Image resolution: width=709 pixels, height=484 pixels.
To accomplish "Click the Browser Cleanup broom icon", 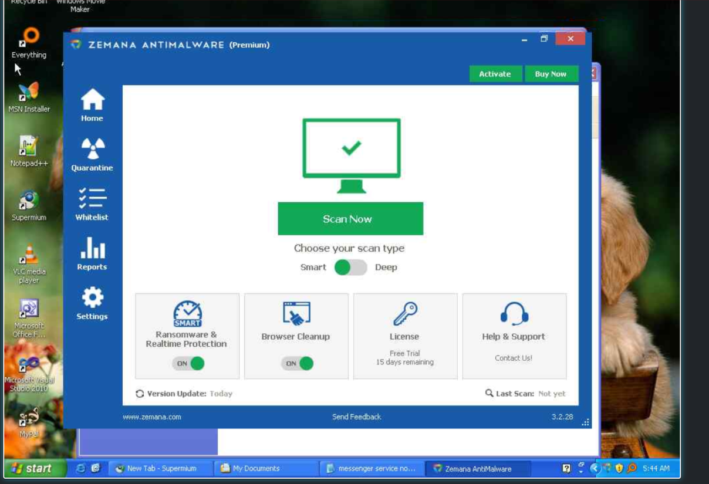I will (296, 314).
